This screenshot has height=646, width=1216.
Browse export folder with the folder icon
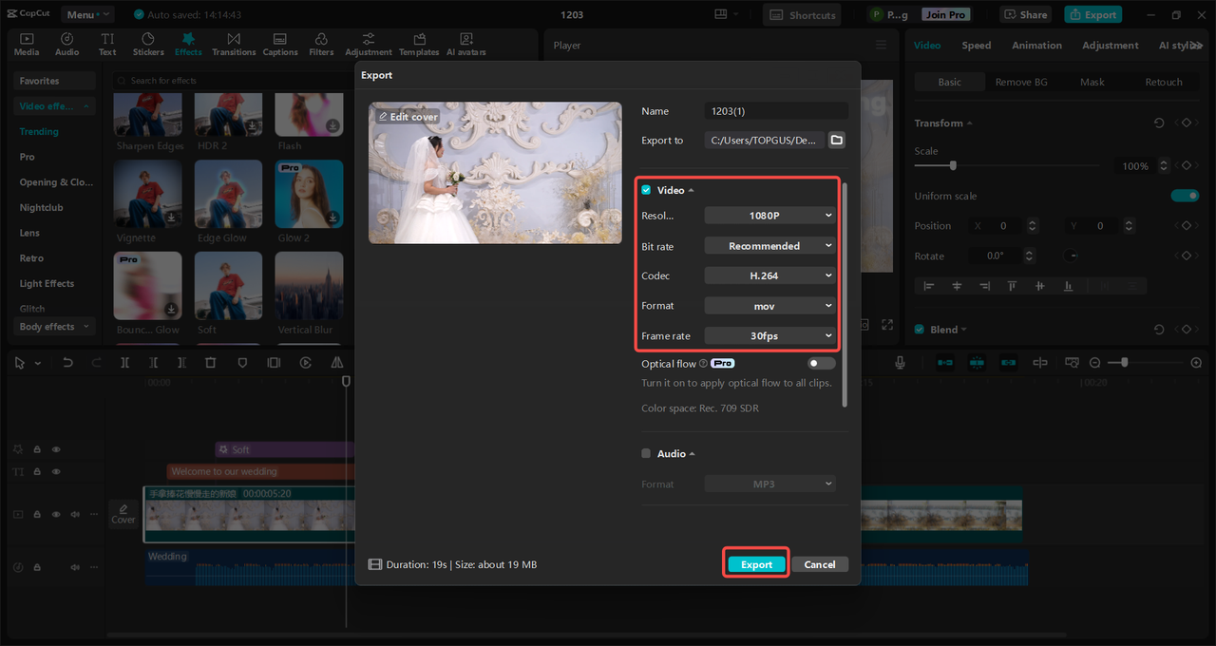[836, 140]
